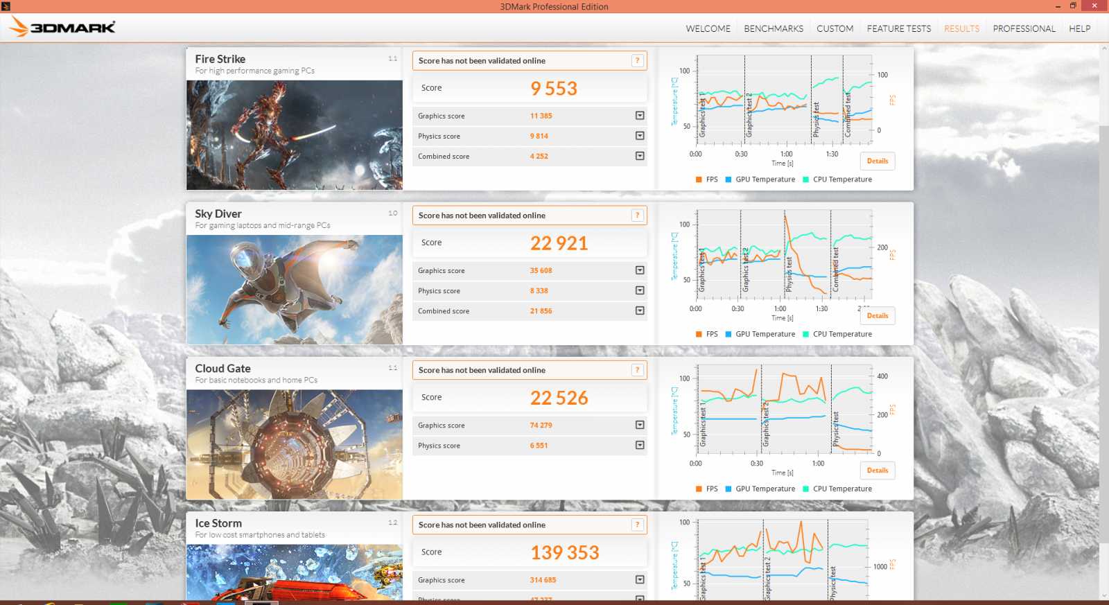Go to the WELCOME tab
The image size is (1109, 605).
[708, 28]
